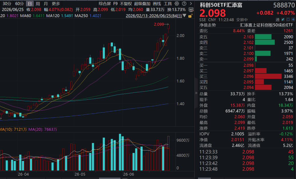Screen dimensions: 296x179
Task: Open 更多 period options
Action: pos(56,4)
